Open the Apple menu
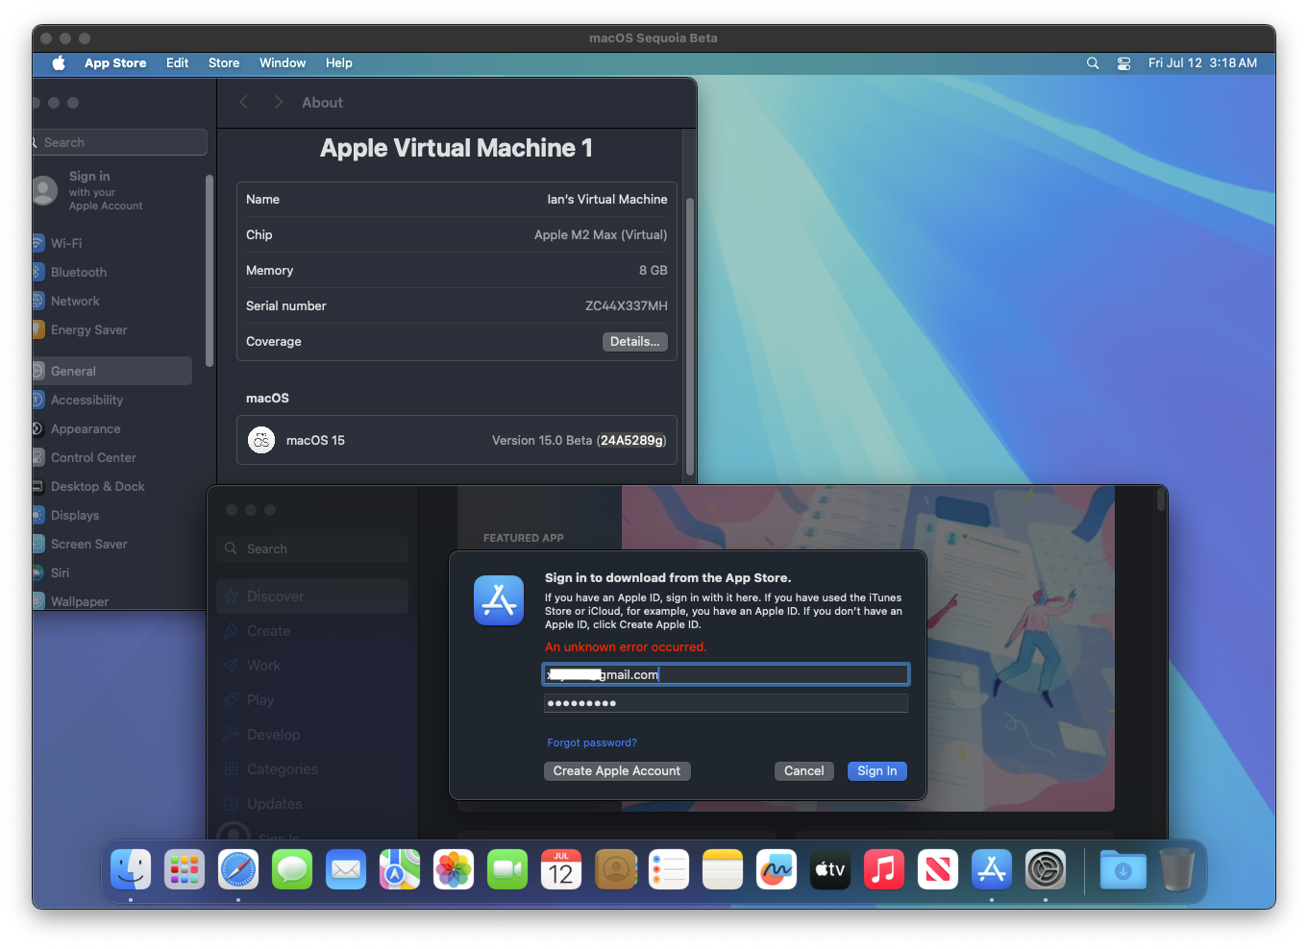Viewport: 1308px width, 949px height. pos(59,63)
